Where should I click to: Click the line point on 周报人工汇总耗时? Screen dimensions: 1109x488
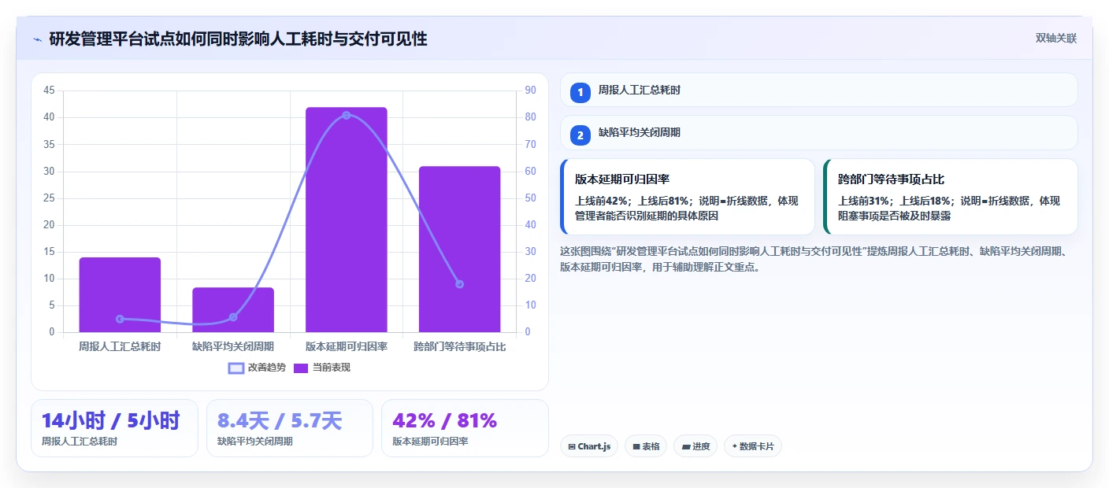coord(120,319)
